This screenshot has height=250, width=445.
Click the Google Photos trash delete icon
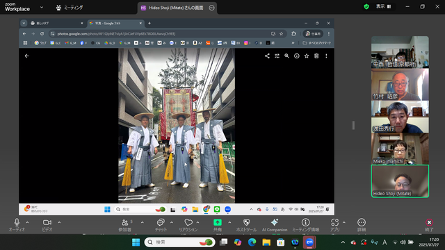click(x=316, y=56)
